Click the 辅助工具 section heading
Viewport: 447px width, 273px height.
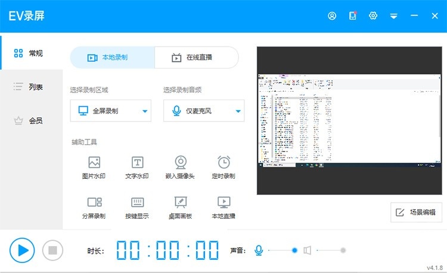(x=84, y=142)
